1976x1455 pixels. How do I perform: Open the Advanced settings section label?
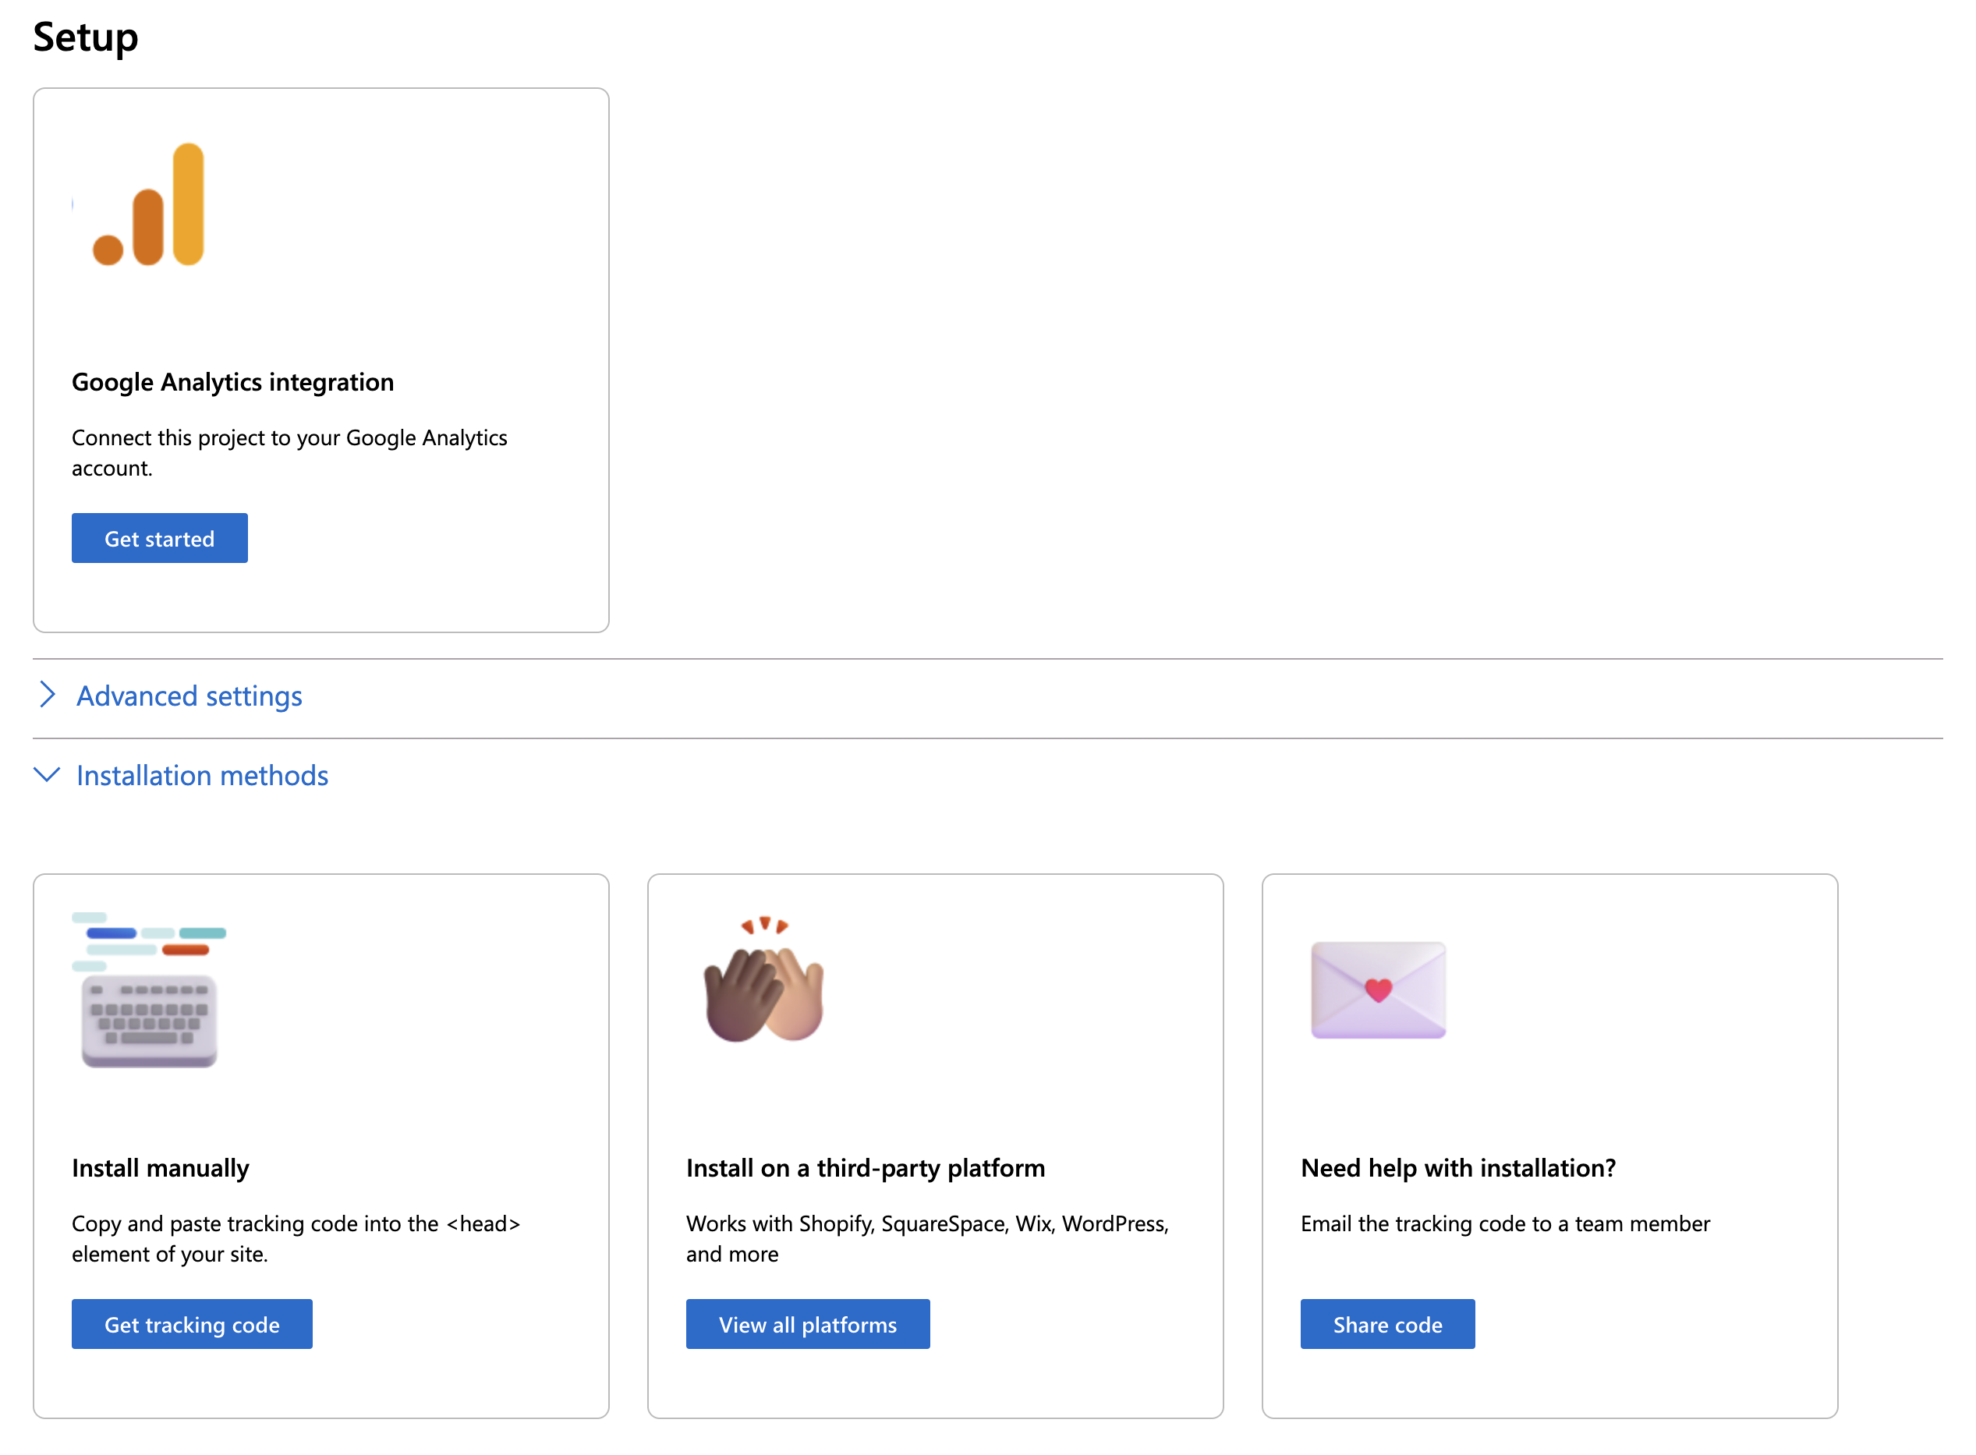tap(189, 696)
